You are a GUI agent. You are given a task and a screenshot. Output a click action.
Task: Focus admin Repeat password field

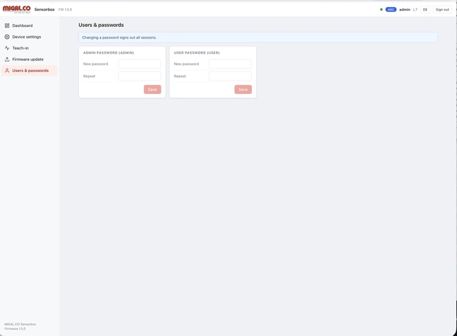pyautogui.click(x=140, y=76)
